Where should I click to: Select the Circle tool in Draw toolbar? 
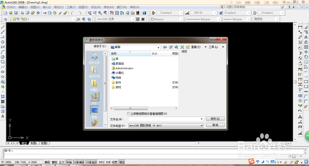click(x=3, y=57)
